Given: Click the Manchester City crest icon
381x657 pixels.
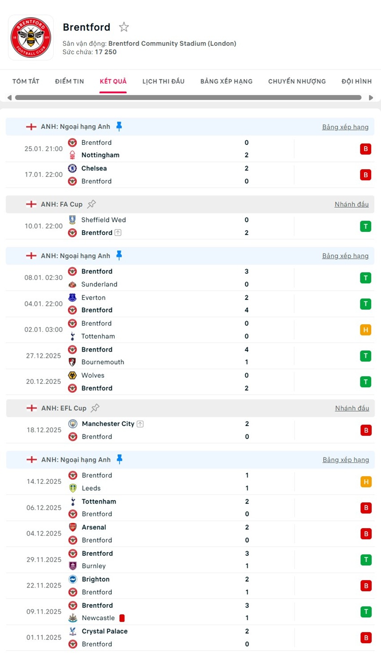Looking at the screenshot, I should click(x=73, y=423).
